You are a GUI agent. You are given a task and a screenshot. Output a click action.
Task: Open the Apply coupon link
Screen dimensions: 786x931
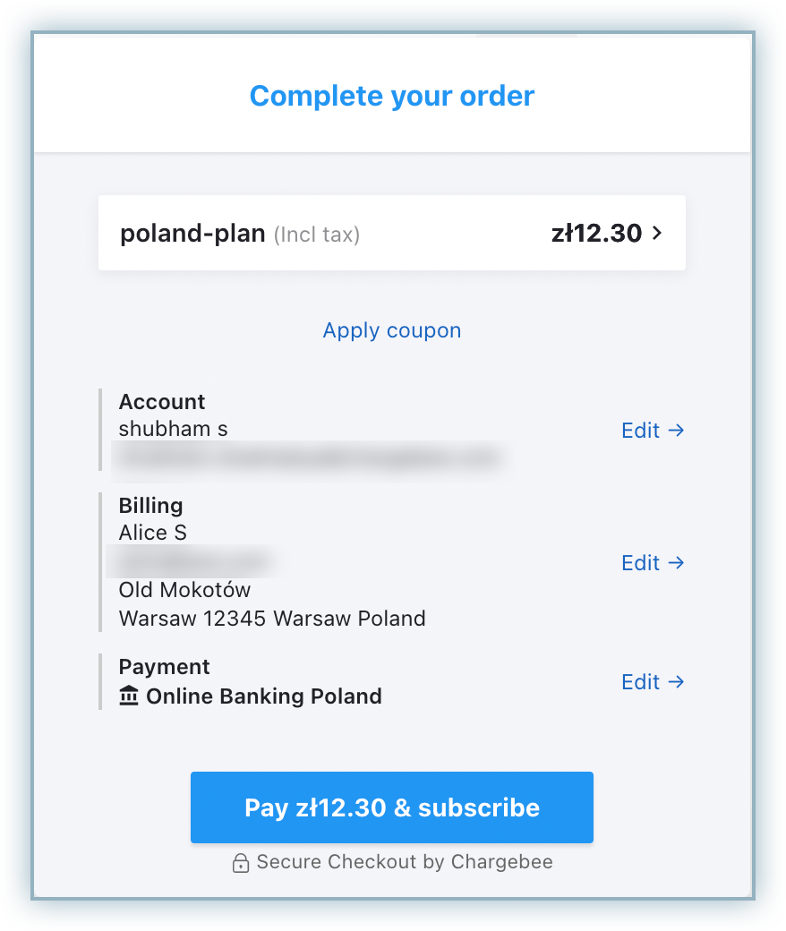pyautogui.click(x=392, y=330)
